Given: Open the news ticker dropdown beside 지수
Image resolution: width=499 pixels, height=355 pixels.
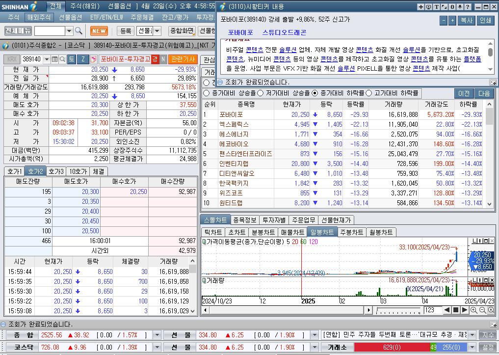Looking at the screenshot, I should (x=473, y=335).
